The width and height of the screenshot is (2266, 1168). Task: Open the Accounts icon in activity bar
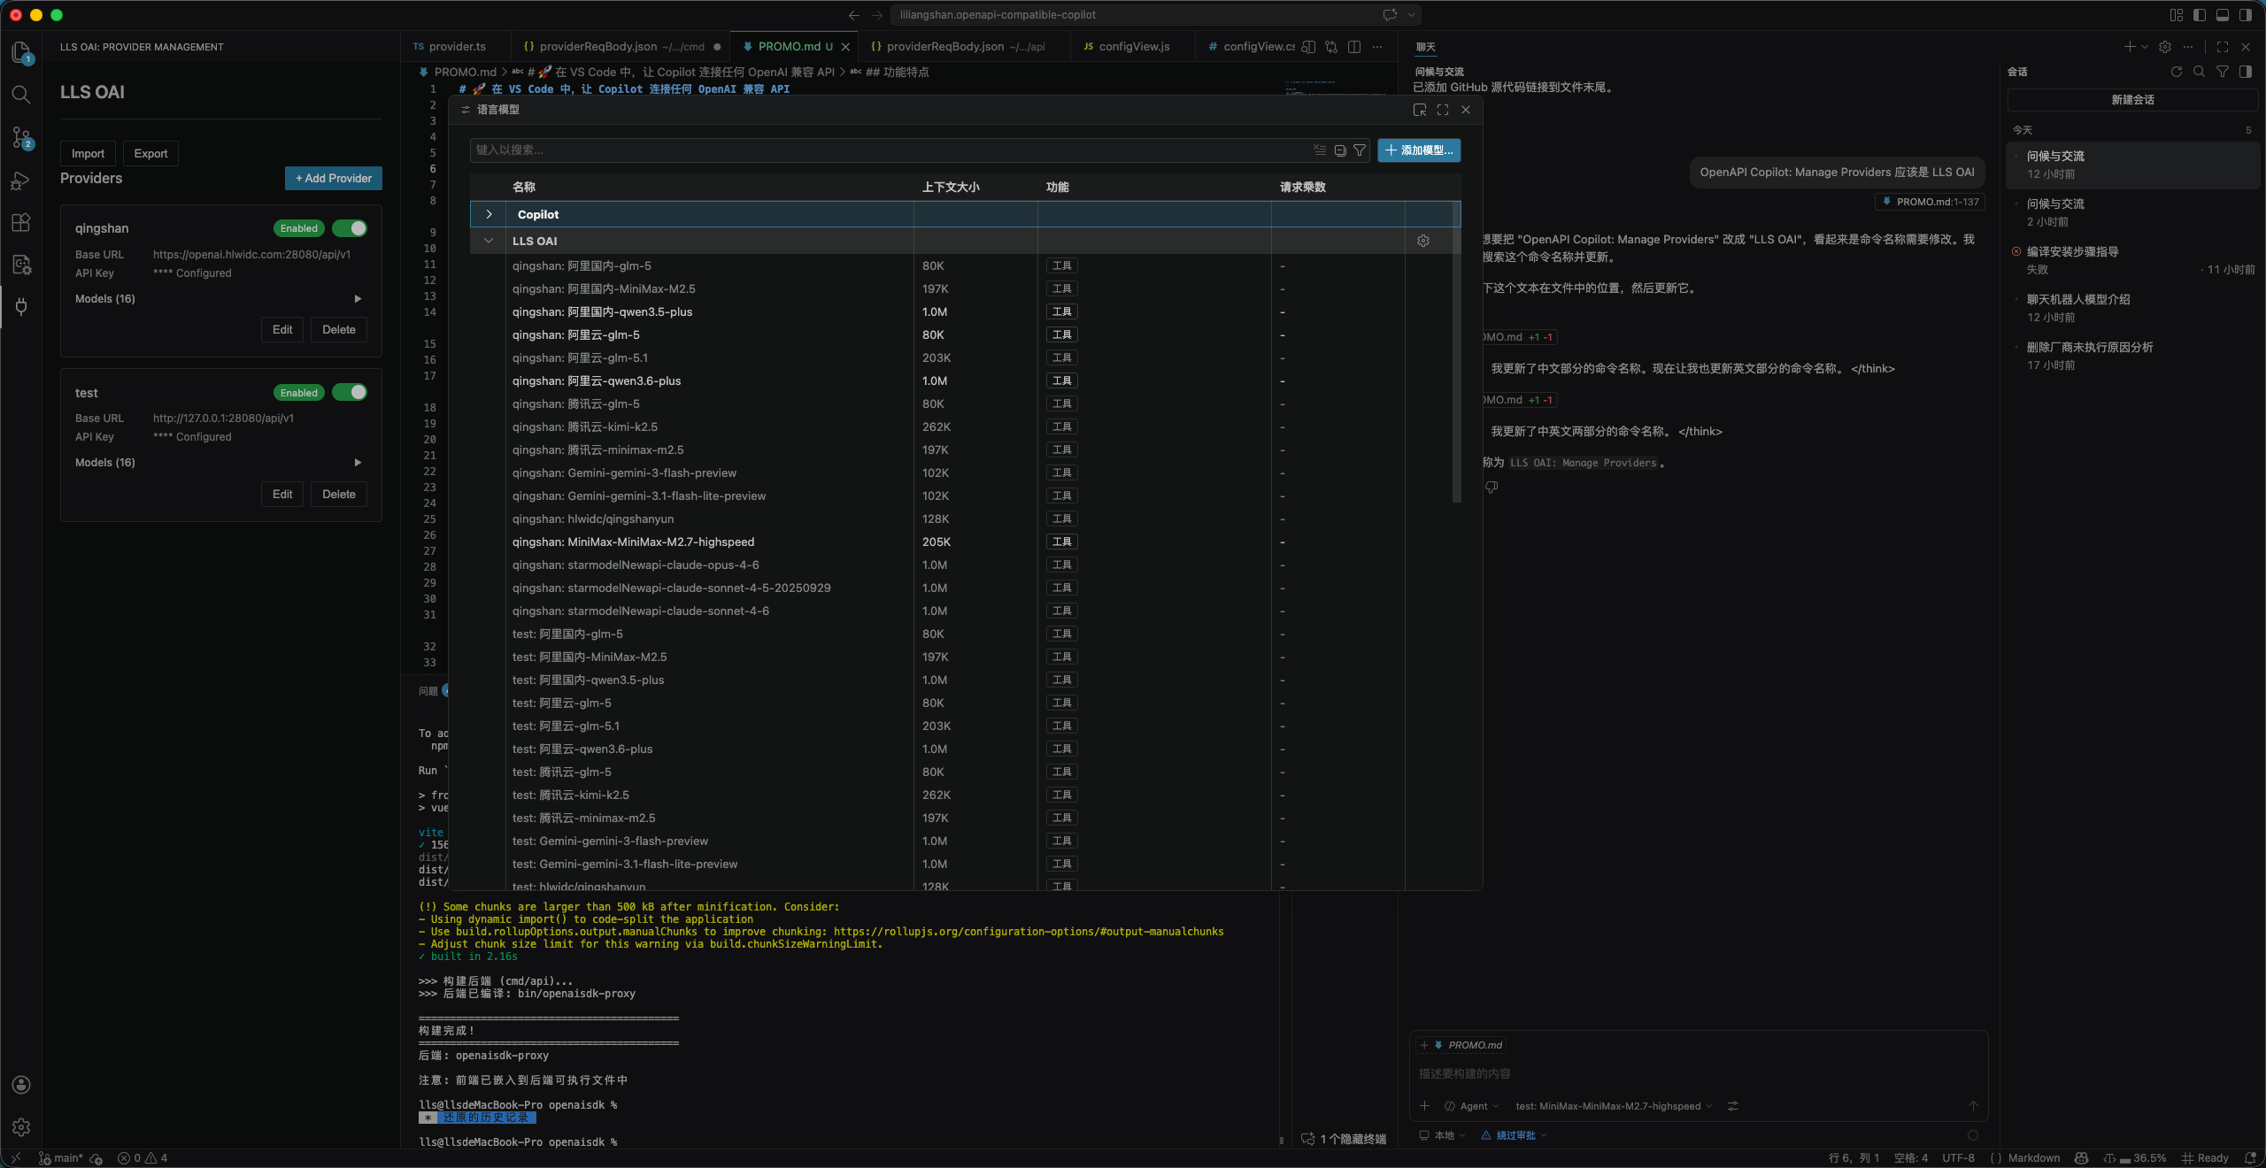pyautogui.click(x=21, y=1085)
